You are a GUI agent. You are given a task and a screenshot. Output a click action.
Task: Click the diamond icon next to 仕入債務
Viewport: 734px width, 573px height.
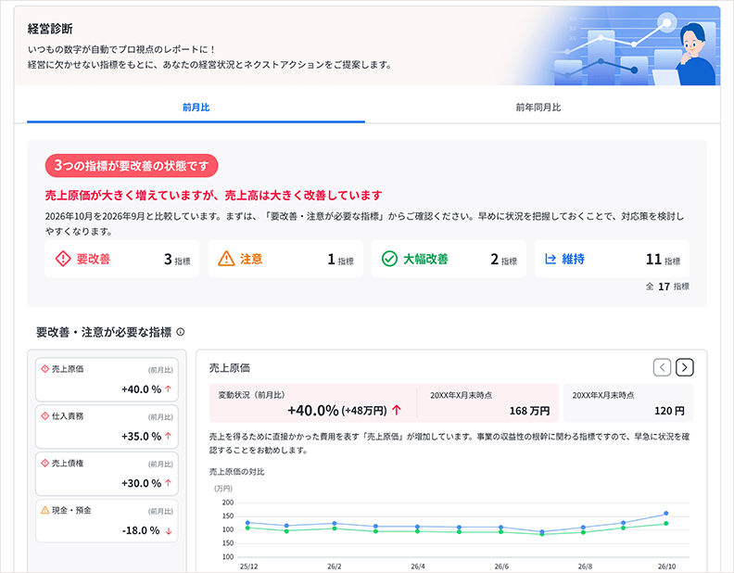(44, 415)
